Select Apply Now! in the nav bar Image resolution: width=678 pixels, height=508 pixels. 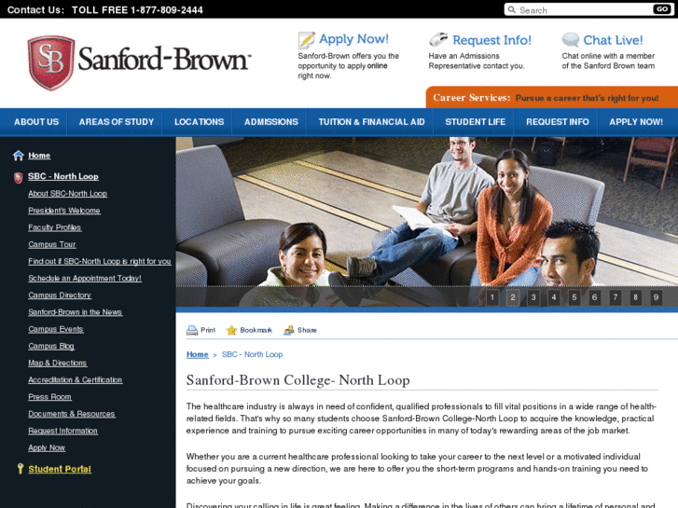click(x=636, y=122)
